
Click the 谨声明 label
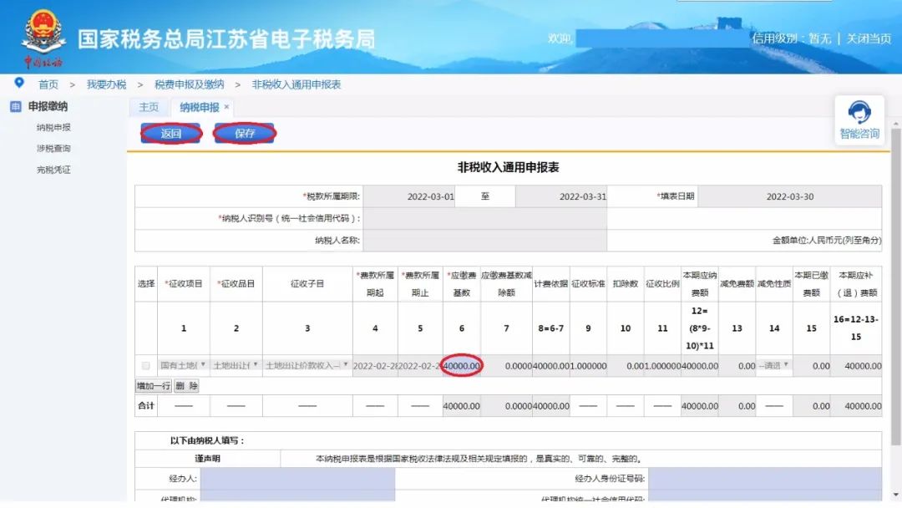tap(207, 459)
